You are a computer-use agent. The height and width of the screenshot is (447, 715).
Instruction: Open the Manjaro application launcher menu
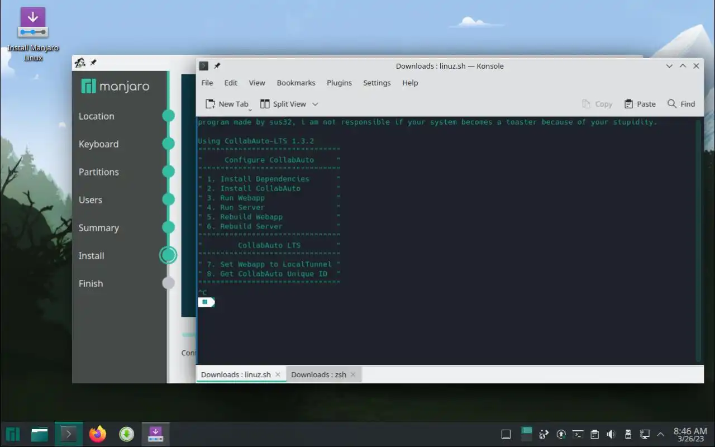click(13, 434)
